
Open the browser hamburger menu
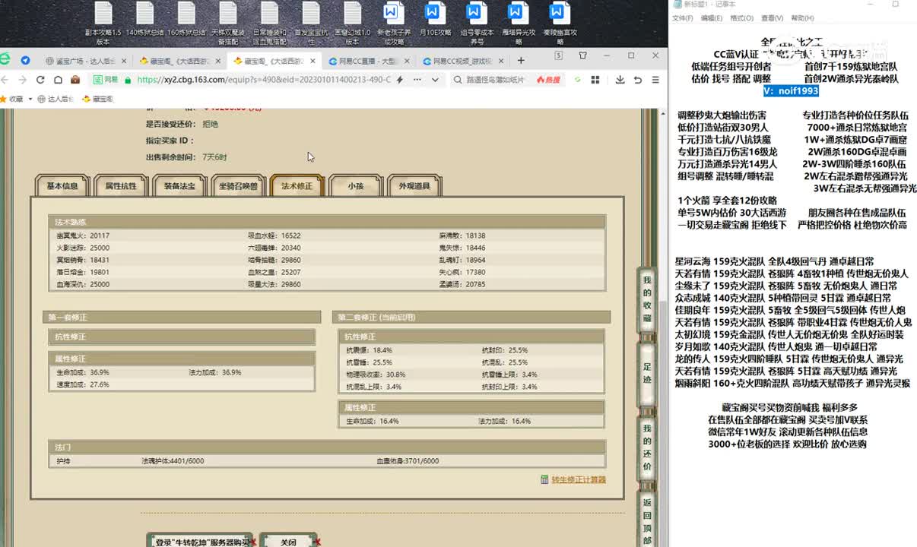(654, 80)
